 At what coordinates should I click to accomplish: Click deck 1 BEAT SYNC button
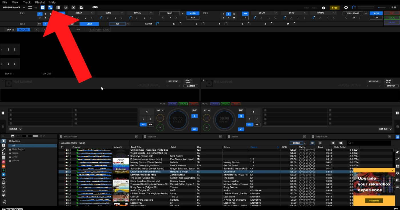click(188, 81)
